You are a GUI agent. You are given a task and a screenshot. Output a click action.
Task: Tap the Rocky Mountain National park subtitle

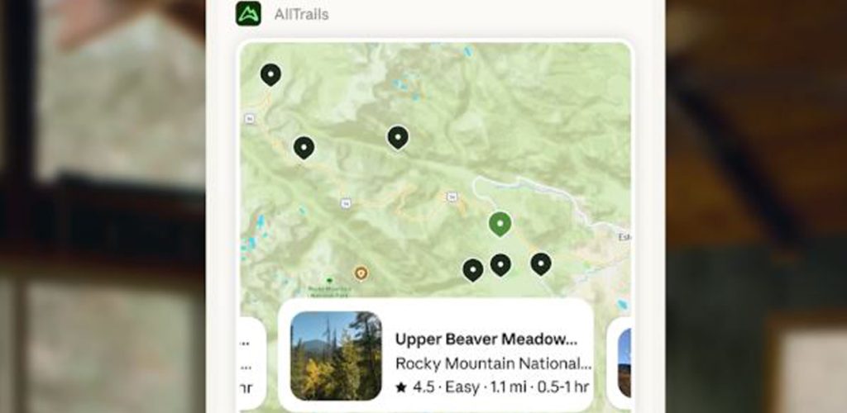(493, 363)
